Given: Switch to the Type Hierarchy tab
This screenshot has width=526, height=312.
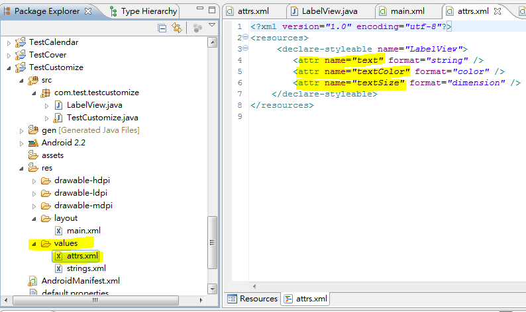Looking at the screenshot, I should point(144,11).
